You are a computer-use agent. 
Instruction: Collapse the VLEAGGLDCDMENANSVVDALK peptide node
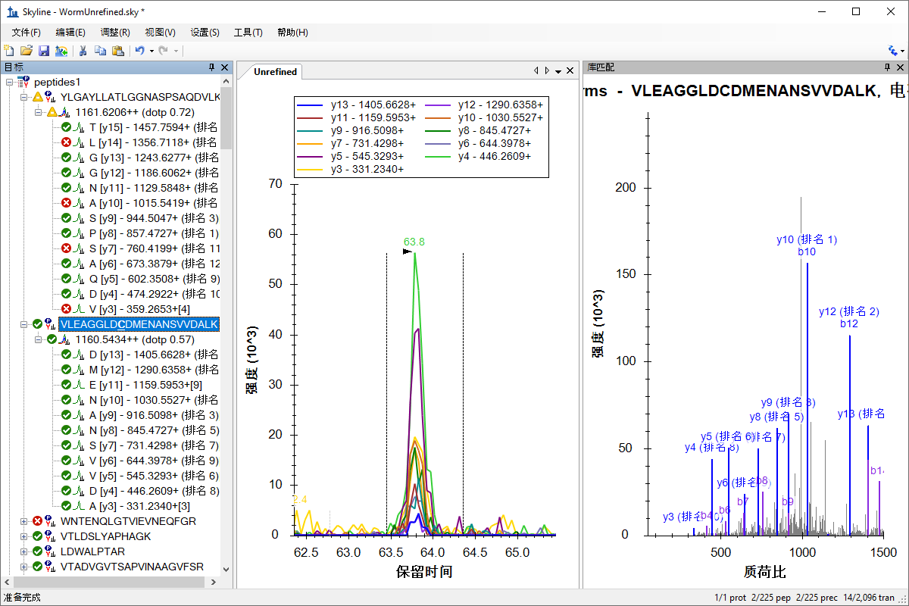[23, 324]
